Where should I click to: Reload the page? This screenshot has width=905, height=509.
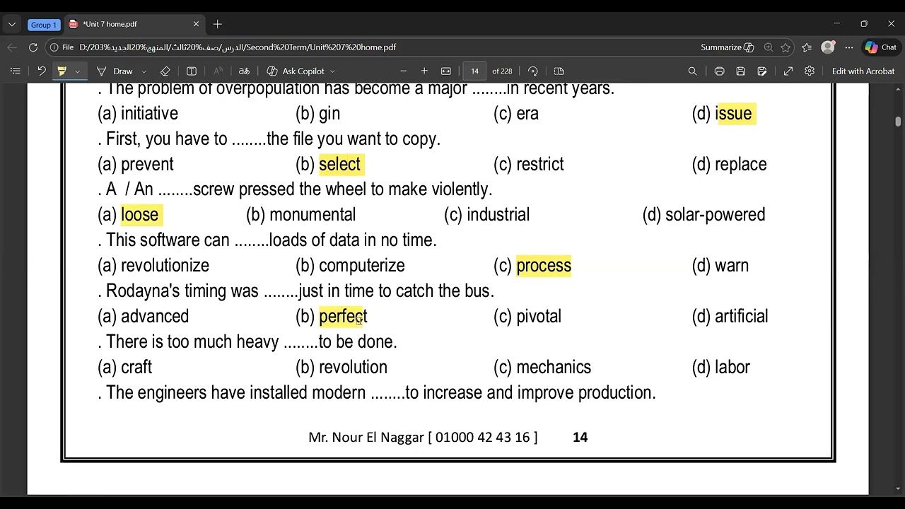[x=33, y=47]
